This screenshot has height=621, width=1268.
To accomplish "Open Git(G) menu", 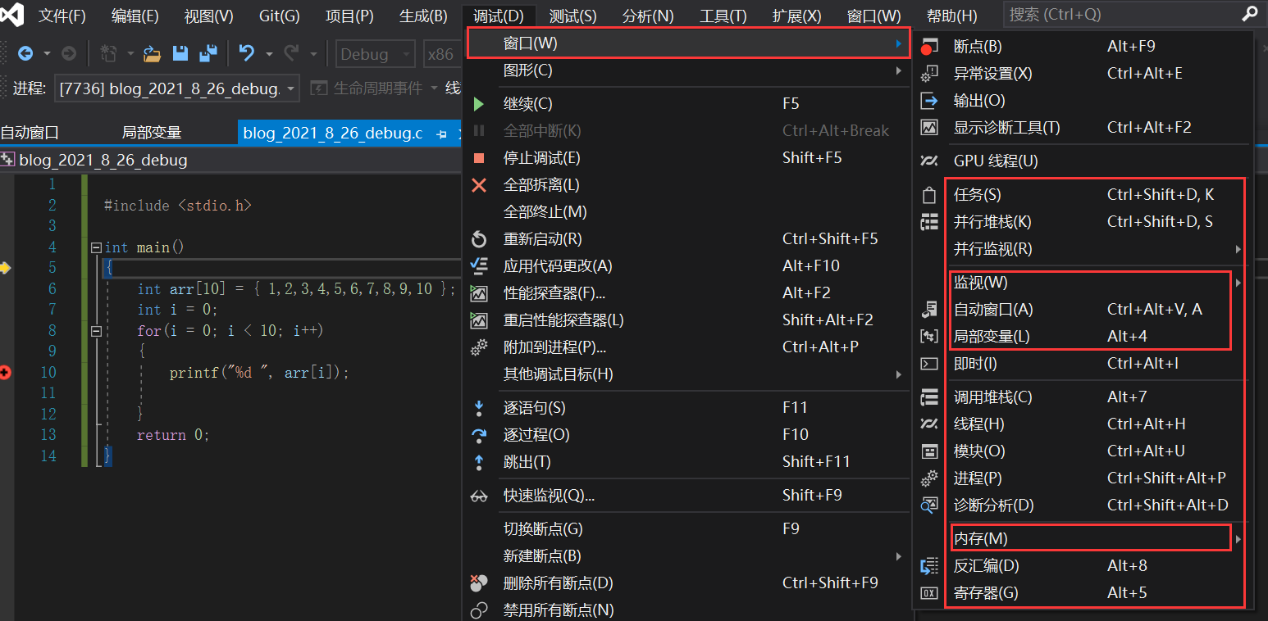I will click(x=280, y=16).
